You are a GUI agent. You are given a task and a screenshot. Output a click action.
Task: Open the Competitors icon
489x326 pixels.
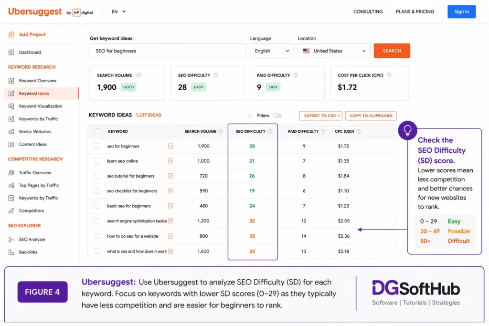11,210
